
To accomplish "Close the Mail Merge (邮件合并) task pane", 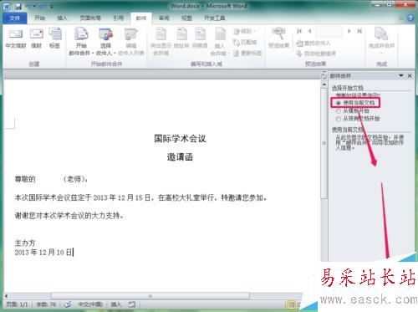I will click(x=410, y=75).
